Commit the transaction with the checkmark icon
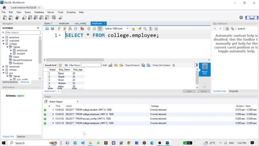The height and width of the screenshot is (146, 259). [x=89, y=29]
